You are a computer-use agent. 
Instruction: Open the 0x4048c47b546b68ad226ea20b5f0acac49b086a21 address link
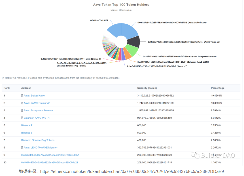tap(50, 162)
